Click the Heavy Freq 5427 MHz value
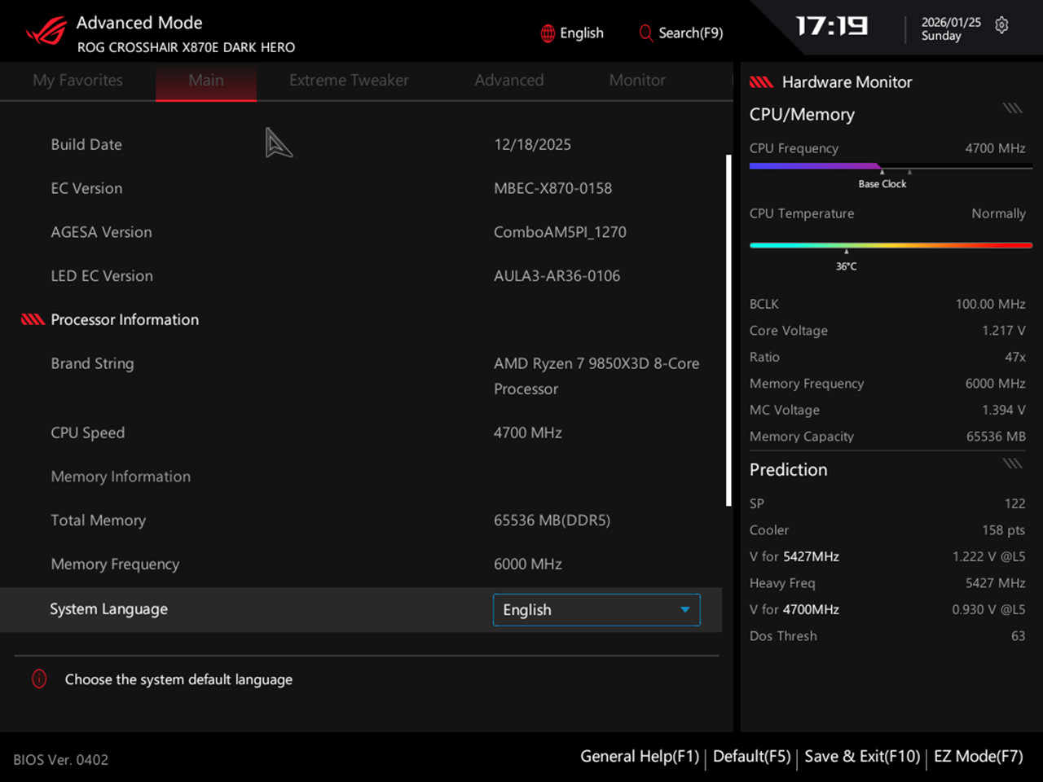 coord(995,582)
